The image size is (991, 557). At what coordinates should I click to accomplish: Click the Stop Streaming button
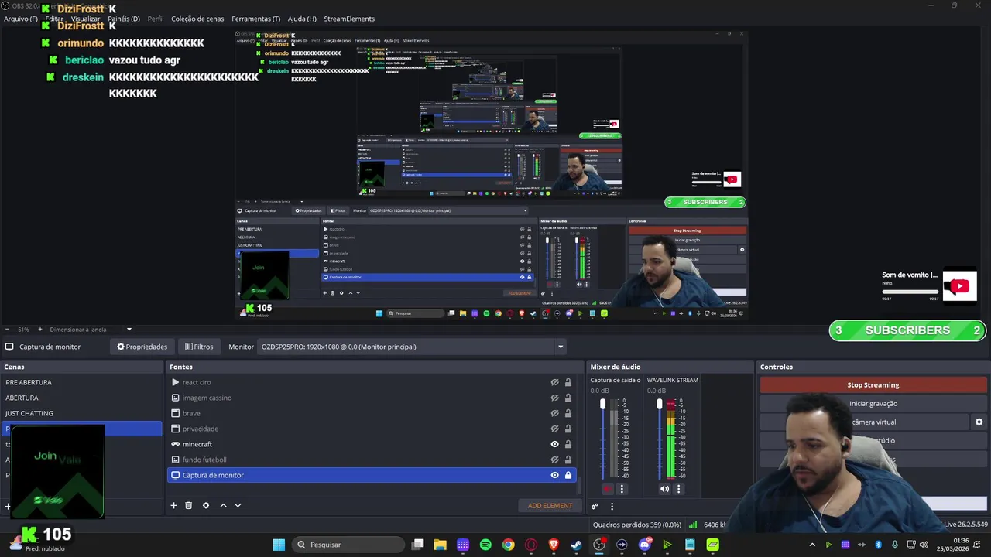click(x=873, y=384)
